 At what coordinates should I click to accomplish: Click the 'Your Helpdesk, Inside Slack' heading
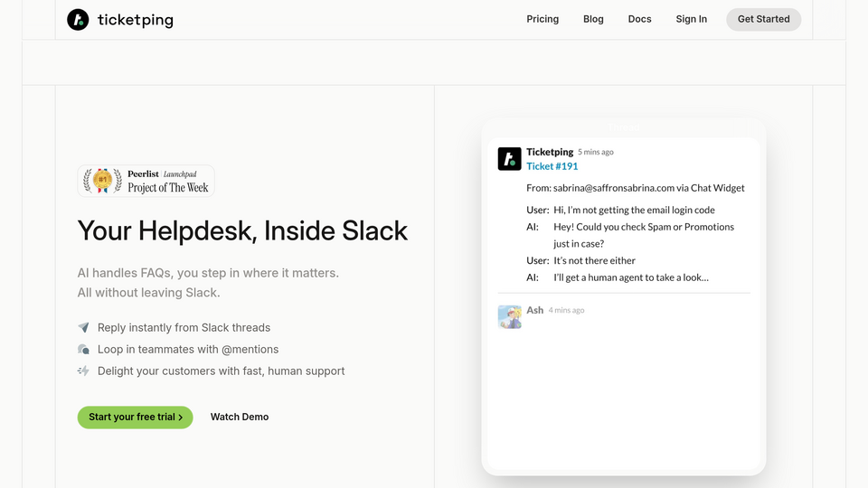coord(242,230)
